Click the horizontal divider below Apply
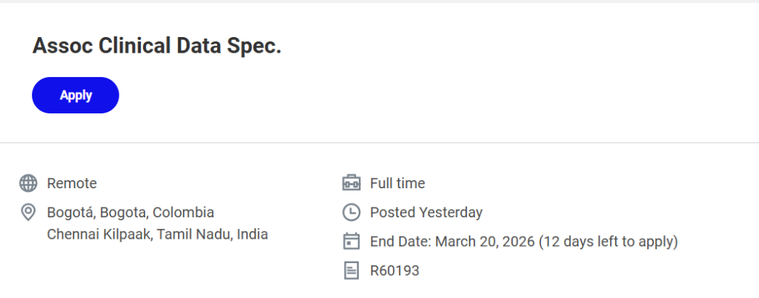 tap(379, 142)
